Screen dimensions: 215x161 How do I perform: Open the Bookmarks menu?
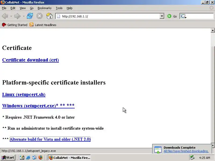tap(45, 8)
